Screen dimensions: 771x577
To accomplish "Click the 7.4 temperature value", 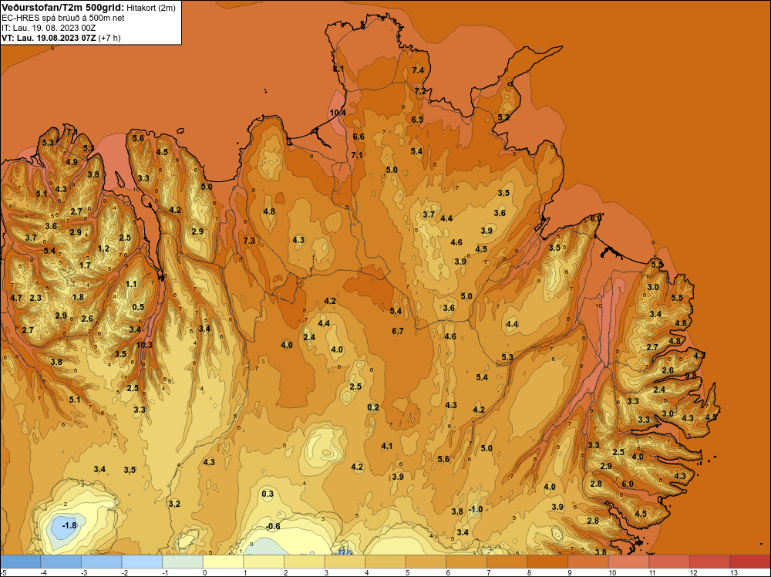I will (418, 70).
